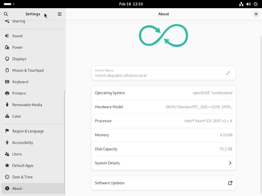Open the clock showing Feb 18 12:10
This screenshot has height=196, width=262.
coord(131,4)
